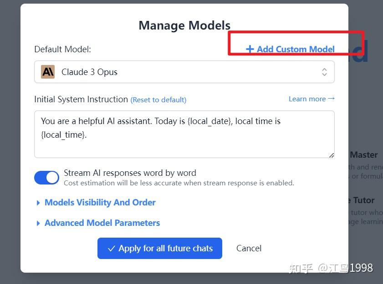The image size is (383, 284).
Task: Click the Reset to default link
Action: pos(158,100)
